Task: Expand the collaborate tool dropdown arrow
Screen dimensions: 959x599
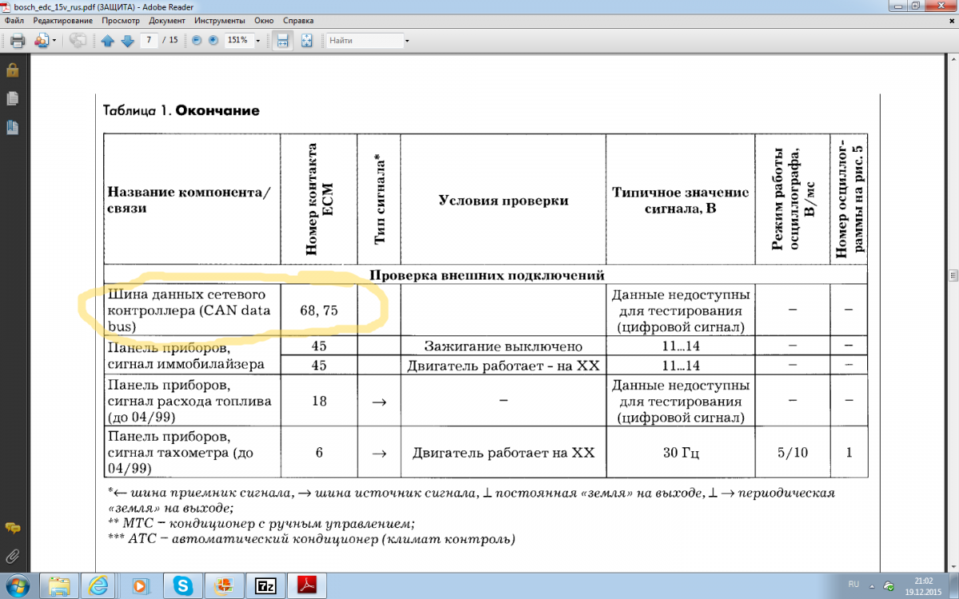Action: (x=54, y=40)
